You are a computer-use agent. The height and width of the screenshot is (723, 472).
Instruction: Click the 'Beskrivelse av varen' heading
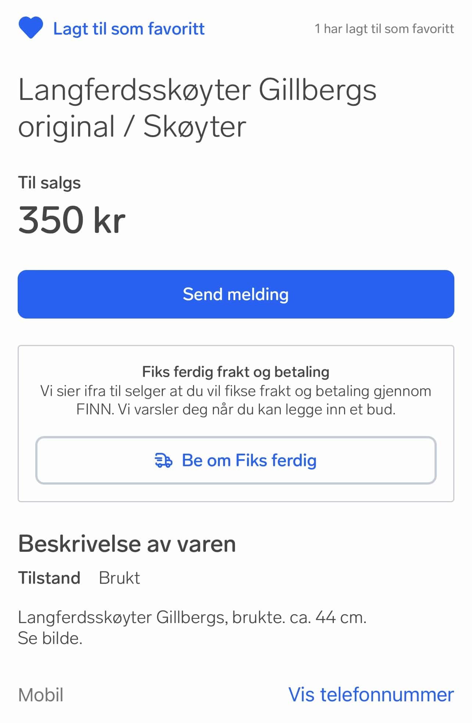127,544
